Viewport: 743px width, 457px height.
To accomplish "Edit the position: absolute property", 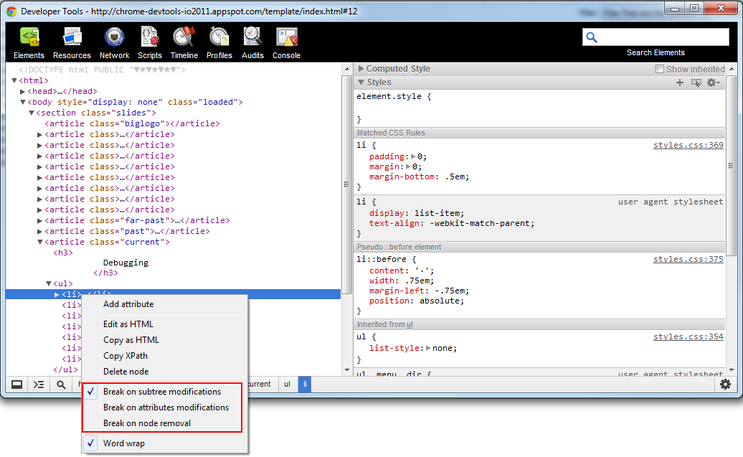I will [417, 301].
